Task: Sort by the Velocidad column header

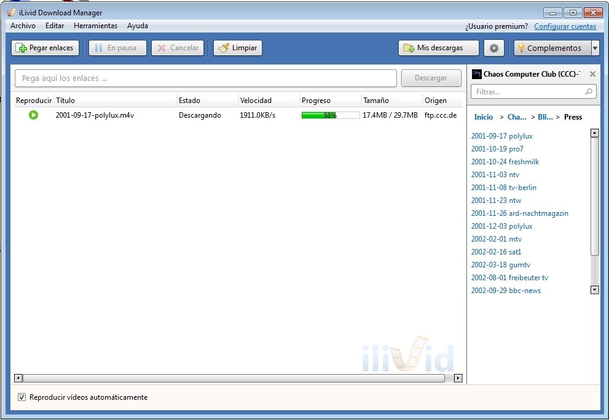Action: coord(269,101)
